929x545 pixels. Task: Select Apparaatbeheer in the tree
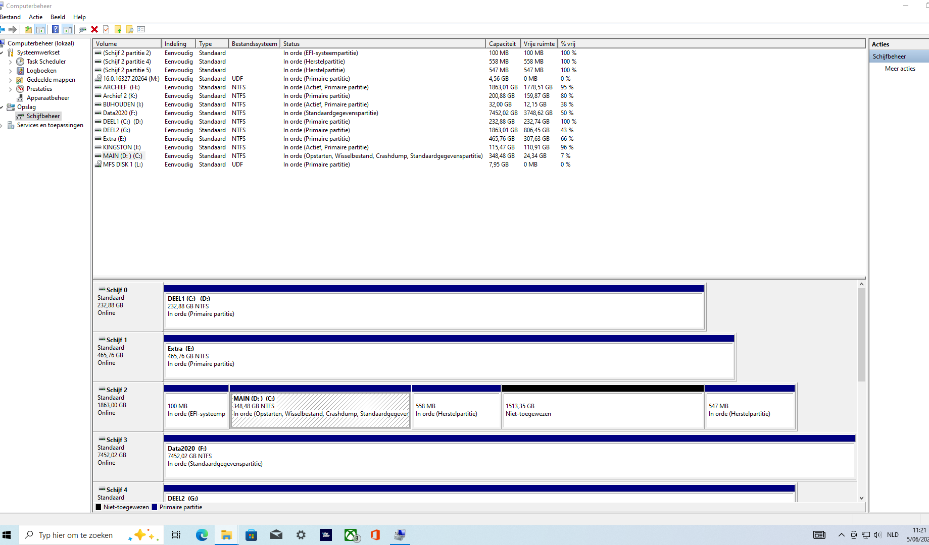48,98
